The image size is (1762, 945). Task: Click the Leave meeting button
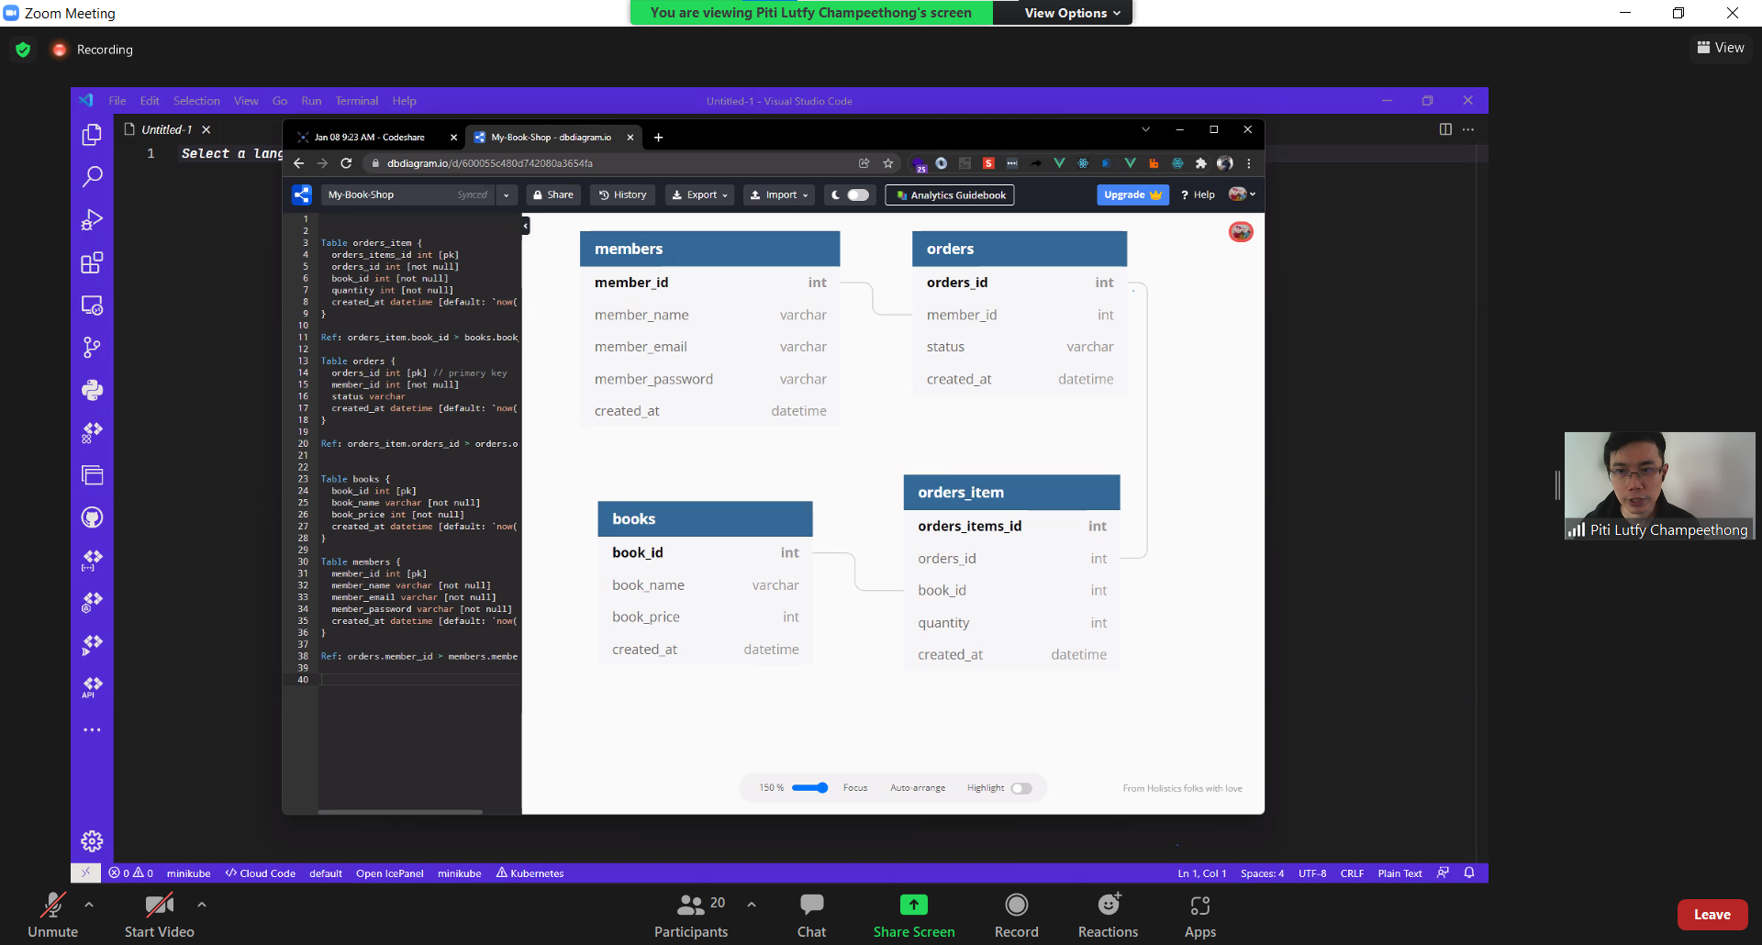1712,915
